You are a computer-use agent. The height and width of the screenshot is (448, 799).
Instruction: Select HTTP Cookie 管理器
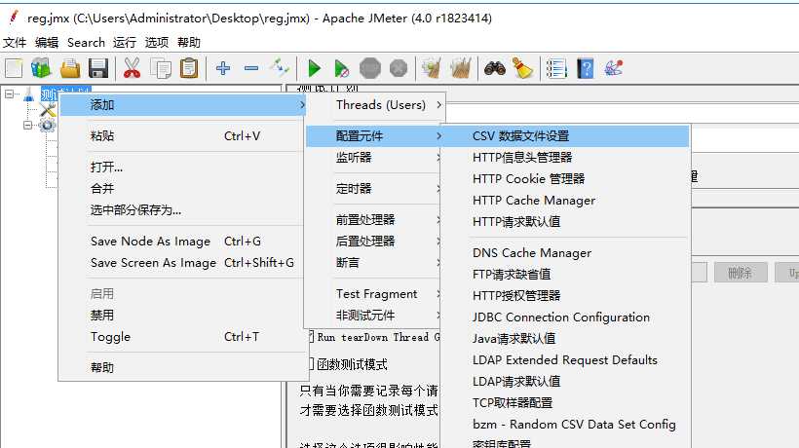pyautogui.click(x=565, y=178)
